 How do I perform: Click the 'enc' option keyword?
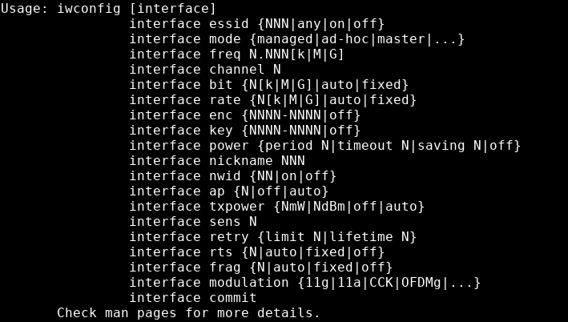[220, 115]
